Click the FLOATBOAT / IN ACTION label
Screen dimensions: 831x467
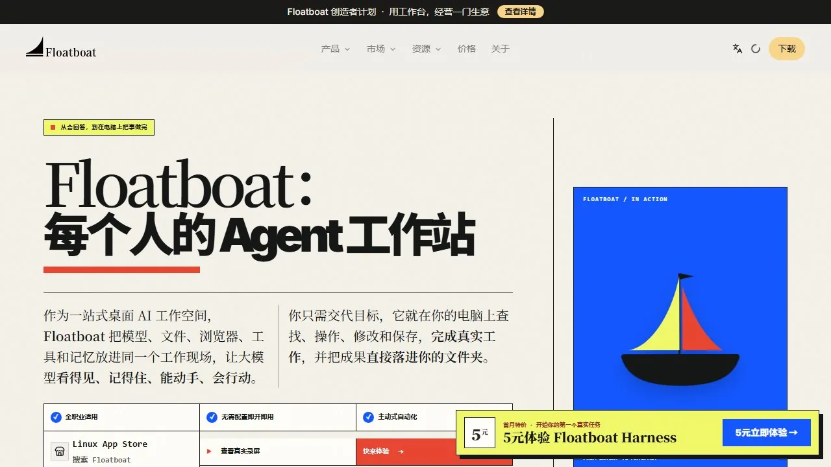[625, 199]
